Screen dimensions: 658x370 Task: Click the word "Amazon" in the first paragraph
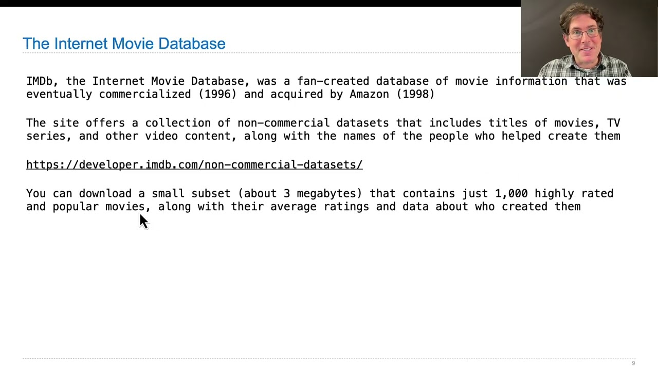pyautogui.click(x=370, y=95)
